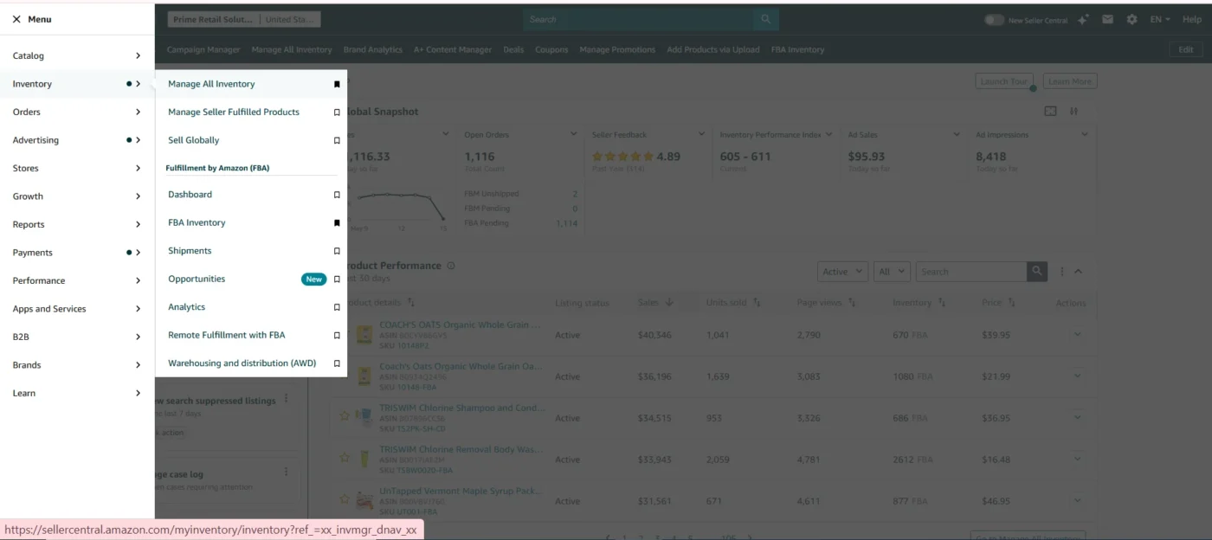
Task: Toggle New Seller Central switch
Action: [994, 20]
